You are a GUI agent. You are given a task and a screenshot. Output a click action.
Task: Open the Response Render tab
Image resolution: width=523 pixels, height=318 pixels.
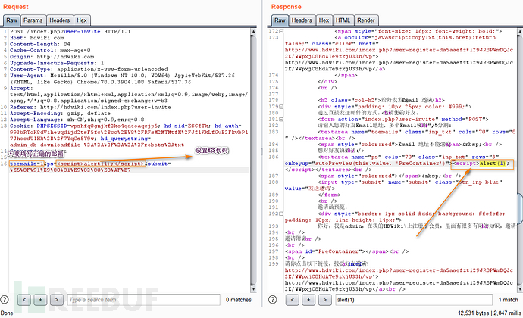coord(366,20)
